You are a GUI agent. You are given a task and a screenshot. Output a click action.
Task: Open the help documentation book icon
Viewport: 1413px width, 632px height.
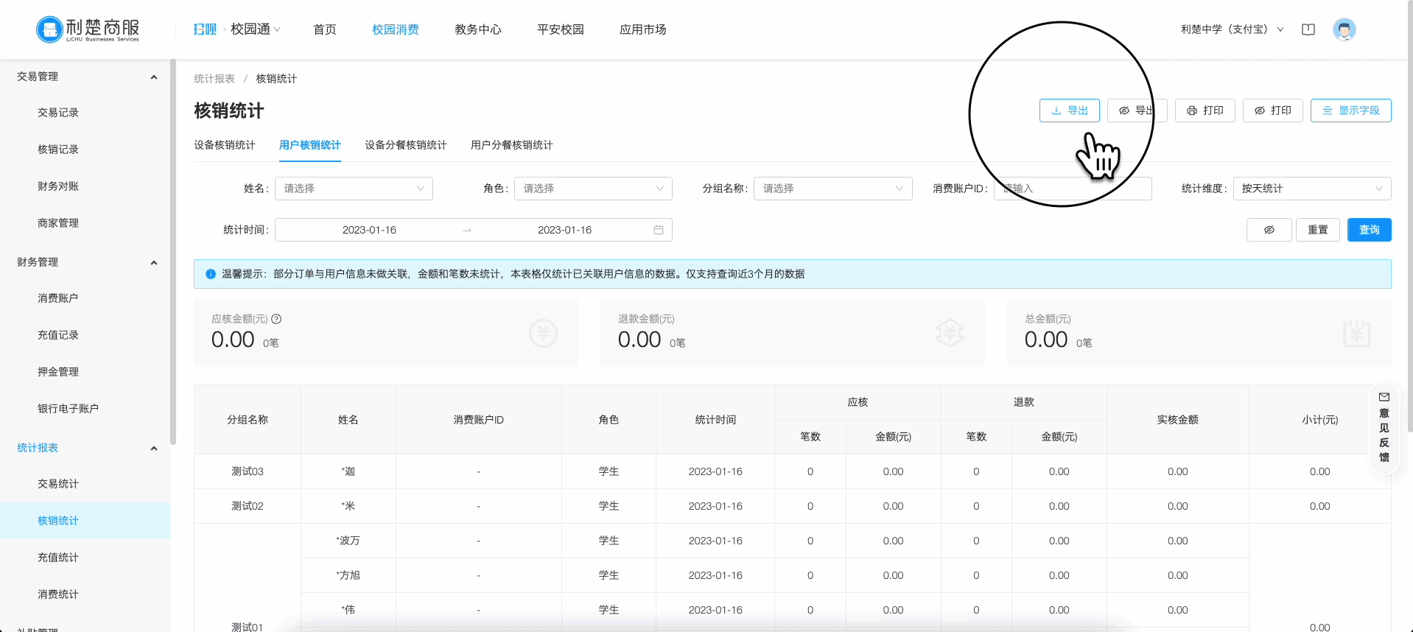pyautogui.click(x=1308, y=29)
